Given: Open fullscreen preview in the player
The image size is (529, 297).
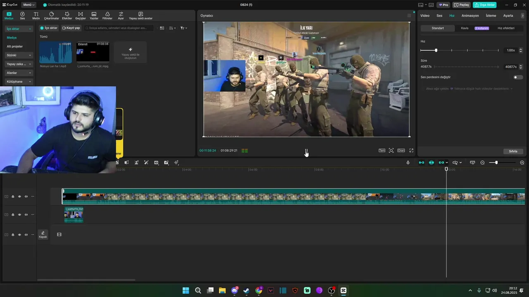Looking at the screenshot, I should pos(411,151).
